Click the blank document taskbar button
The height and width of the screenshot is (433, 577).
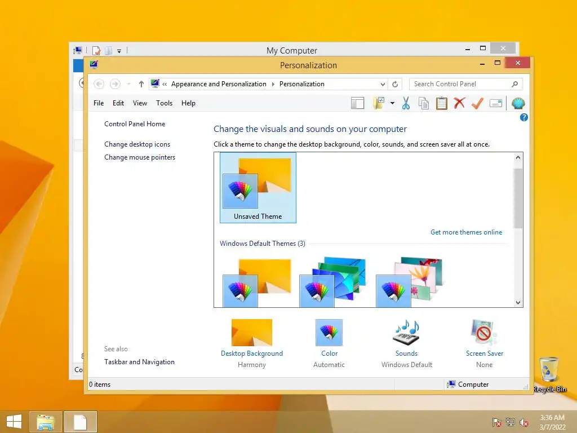80,422
